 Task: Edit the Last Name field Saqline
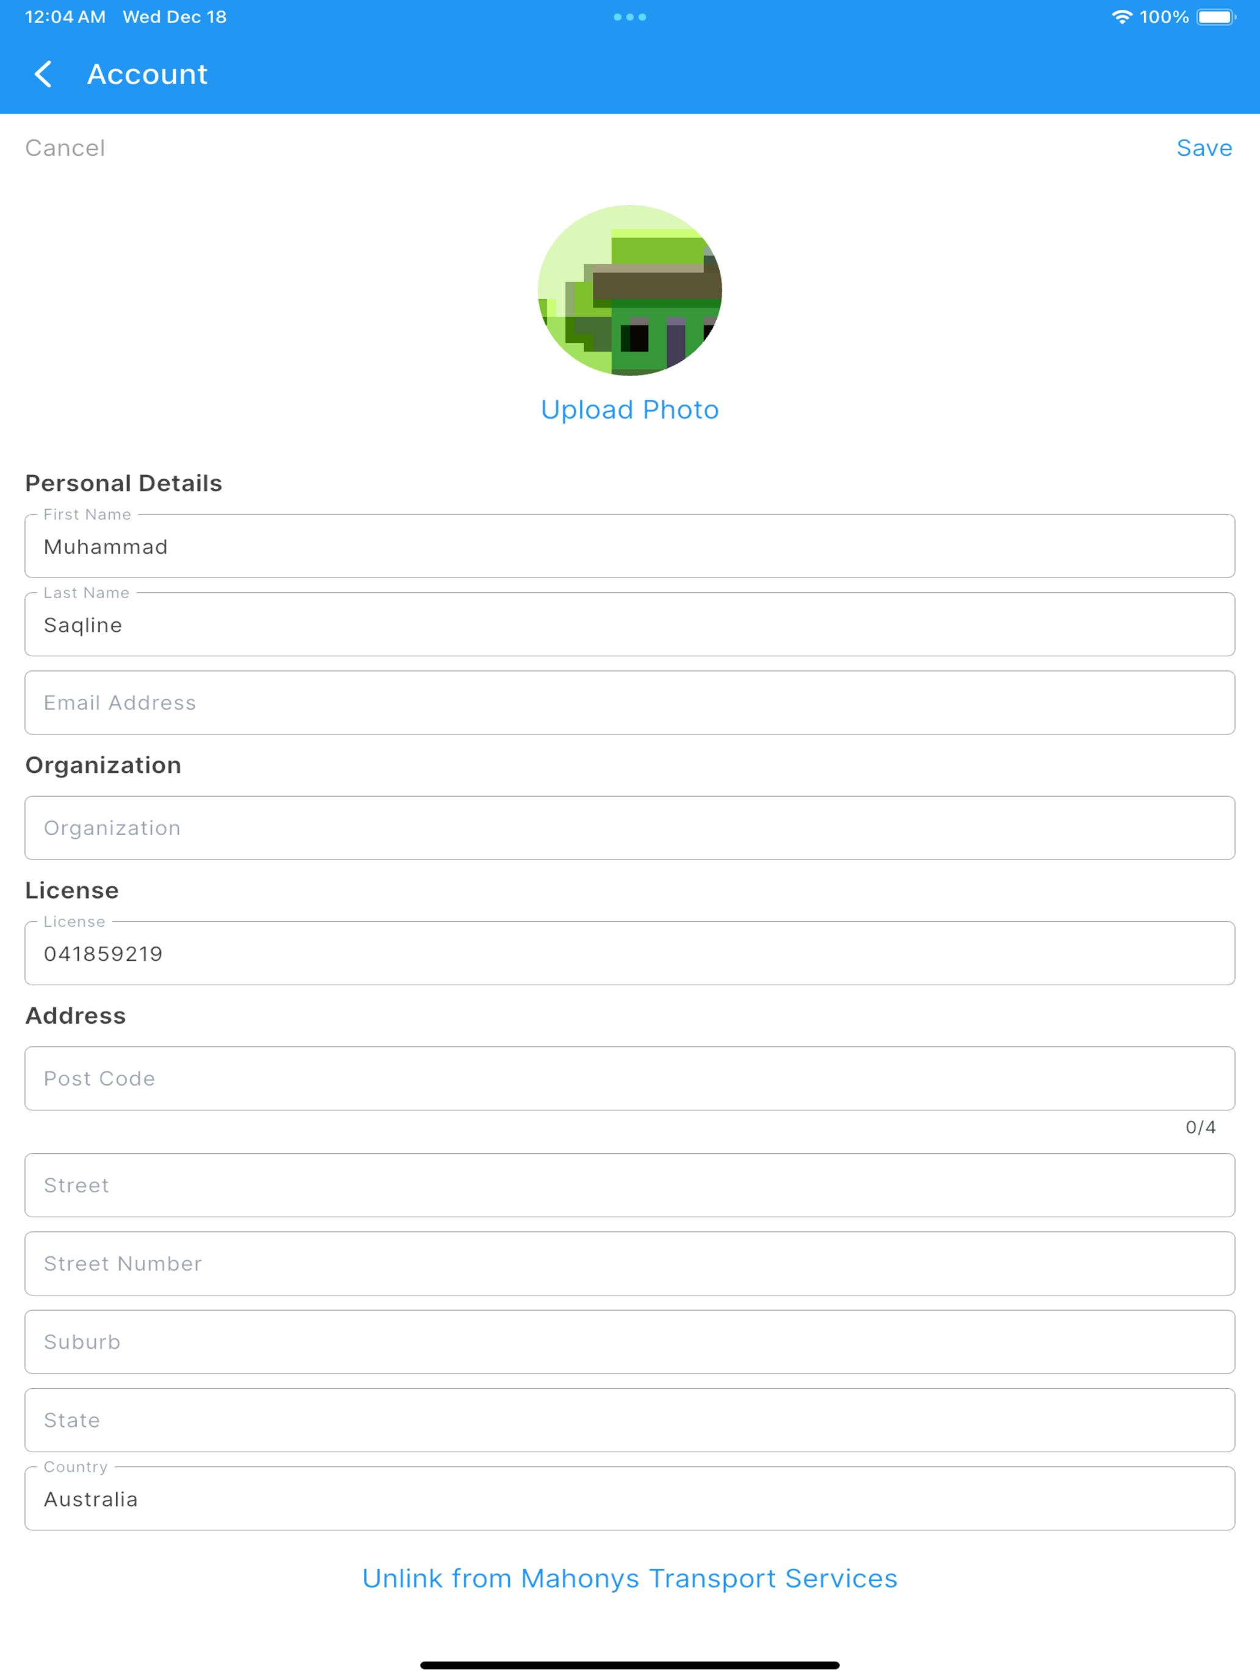click(629, 625)
